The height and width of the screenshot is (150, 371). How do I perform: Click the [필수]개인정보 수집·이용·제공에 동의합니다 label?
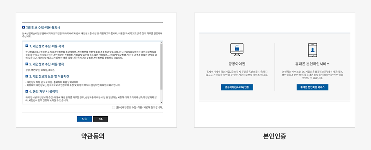point(139,108)
